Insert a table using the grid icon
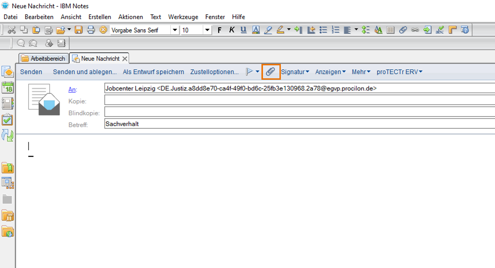Viewport: 495px width, 268px height. click(x=390, y=30)
